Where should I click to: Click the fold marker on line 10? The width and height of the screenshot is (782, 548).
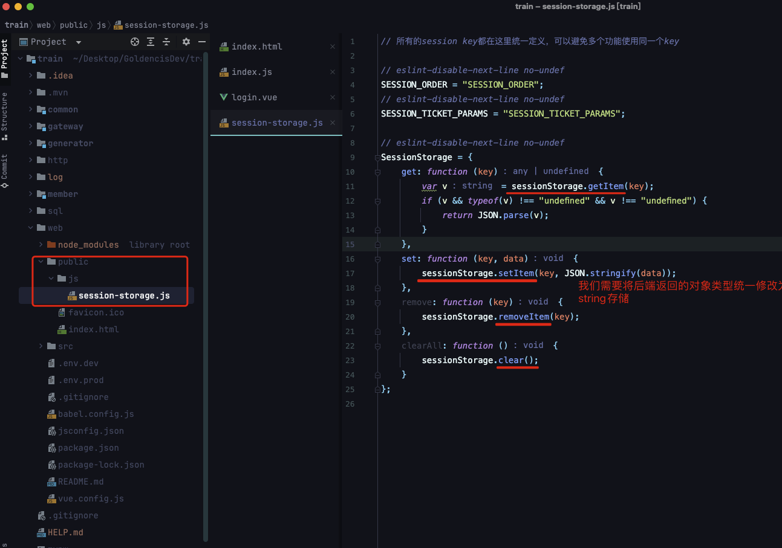[377, 172]
